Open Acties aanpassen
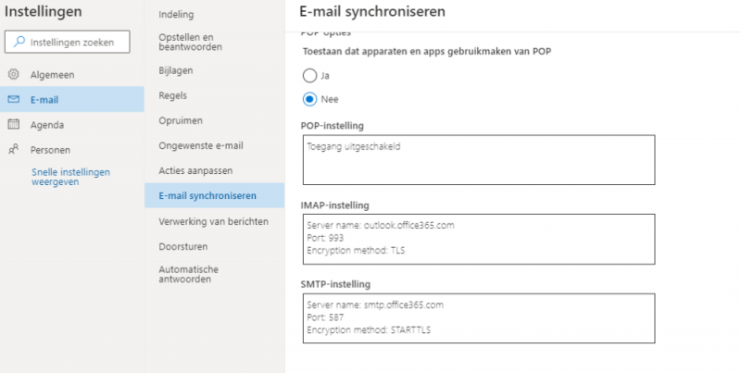This screenshot has height=373, width=741. [195, 170]
